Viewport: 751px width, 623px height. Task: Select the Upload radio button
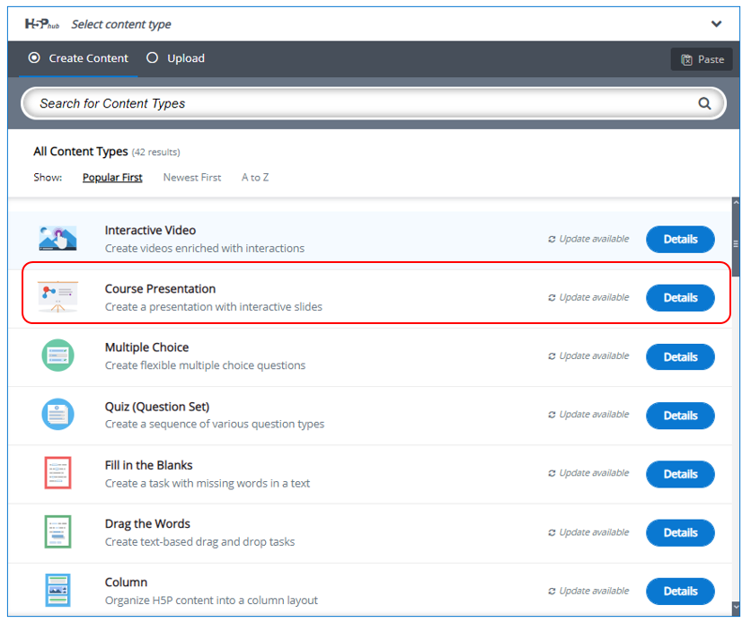pyautogui.click(x=153, y=58)
